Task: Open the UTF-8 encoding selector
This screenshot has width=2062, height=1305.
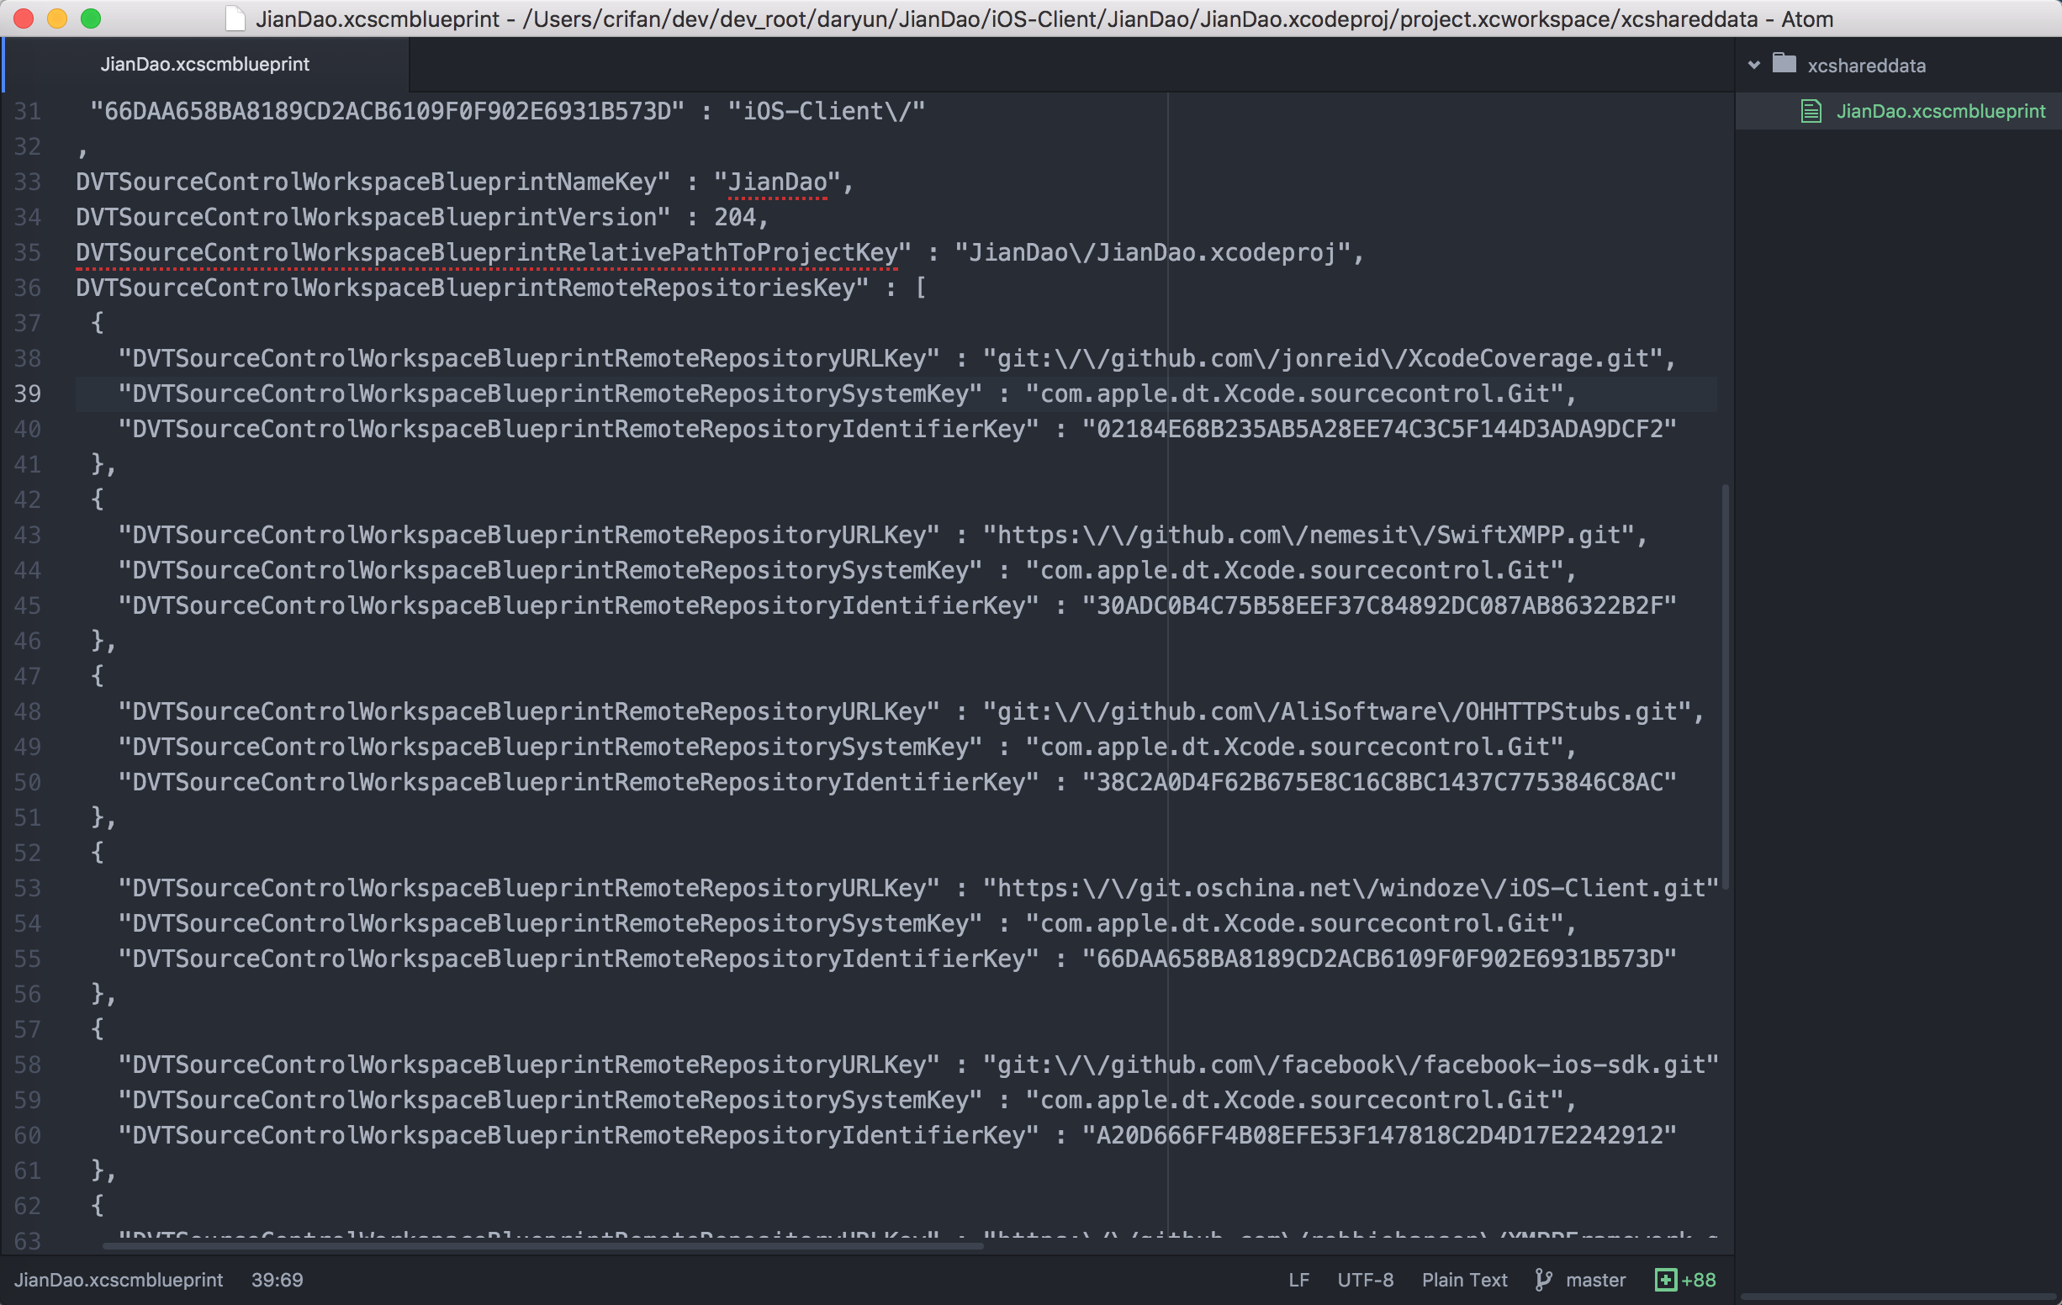Action: [1365, 1279]
